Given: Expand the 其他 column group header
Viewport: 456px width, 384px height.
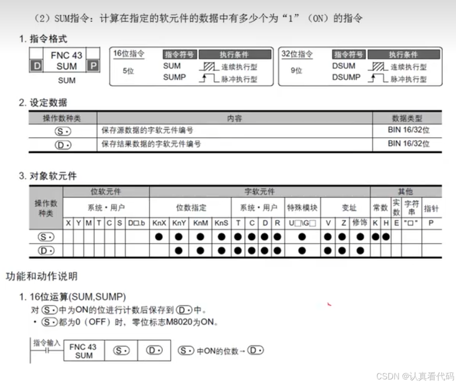Looking at the screenshot, I should pyautogui.click(x=407, y=192).
